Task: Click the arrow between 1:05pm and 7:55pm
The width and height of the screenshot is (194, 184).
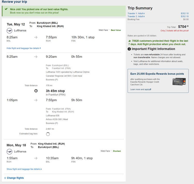Action: (x=36, y=100)
